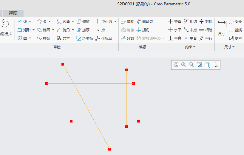Apply the 平行 (Parallel) constraint
Image resolution: width=244 pixels, height=155 pixels.
click(x=206, y=38)
